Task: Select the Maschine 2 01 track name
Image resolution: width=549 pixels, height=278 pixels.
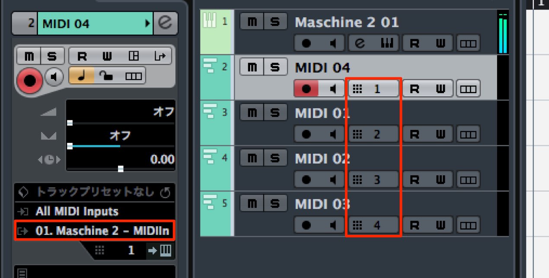Action: tap(347, 22)
